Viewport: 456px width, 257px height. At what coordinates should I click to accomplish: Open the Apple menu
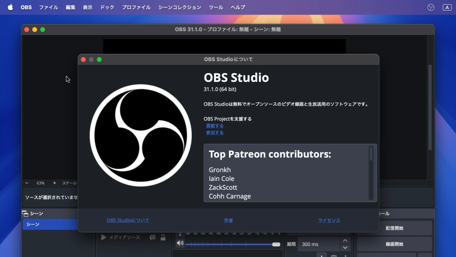click(x=10, y=7)
